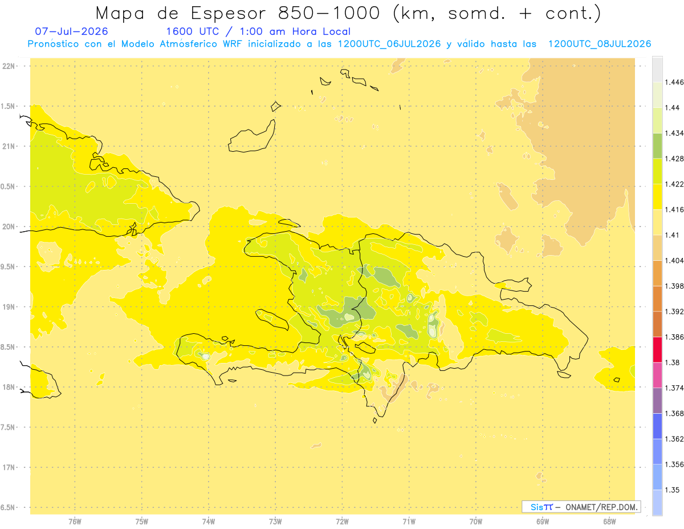The height and width of the screenshot is (529, 684).
Task: Click the tan swatch between 1.41 and 1.404
Action: click(x=657, y=248)
